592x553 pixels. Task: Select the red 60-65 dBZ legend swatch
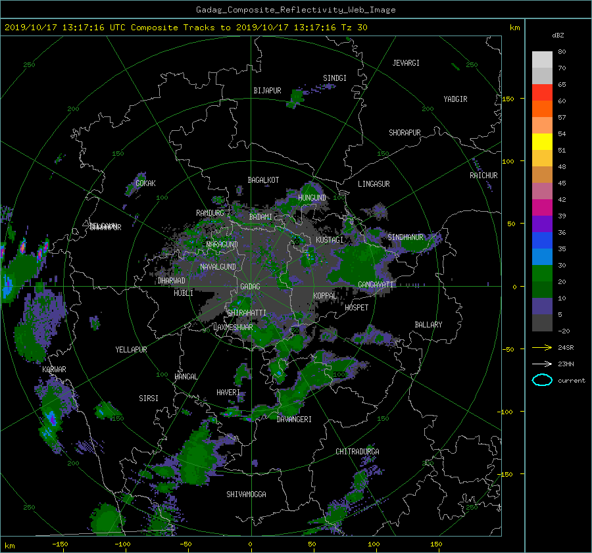[542, 93]
